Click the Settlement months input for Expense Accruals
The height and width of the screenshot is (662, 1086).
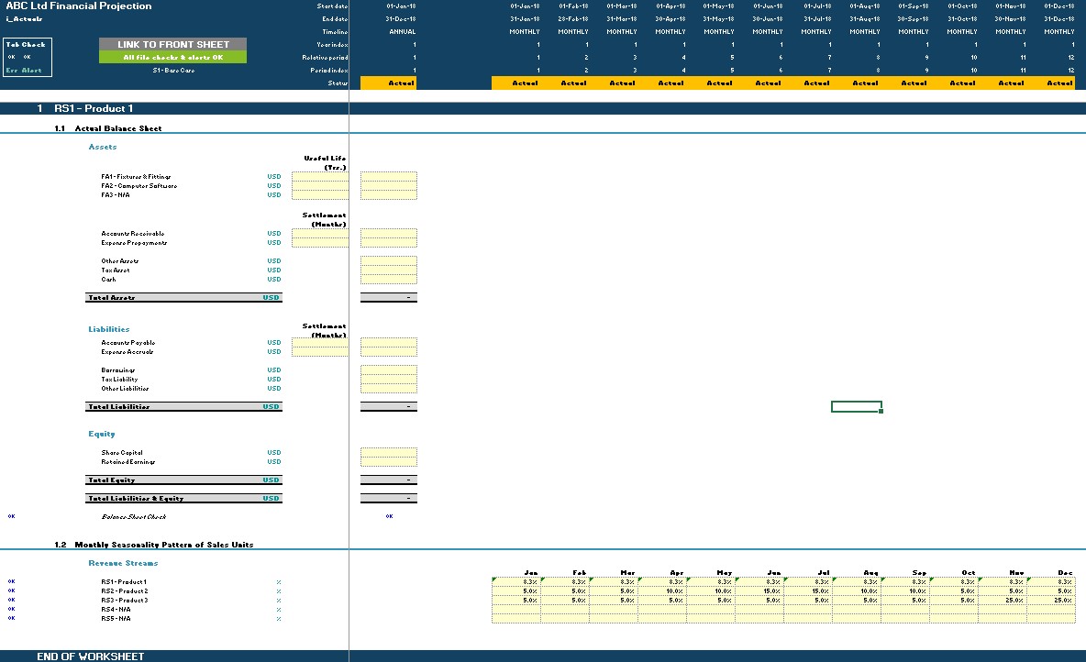(x=320, y=352)
